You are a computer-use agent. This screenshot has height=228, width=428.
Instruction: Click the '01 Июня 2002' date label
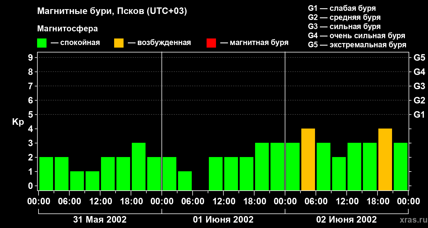click(x=223, y=220)
